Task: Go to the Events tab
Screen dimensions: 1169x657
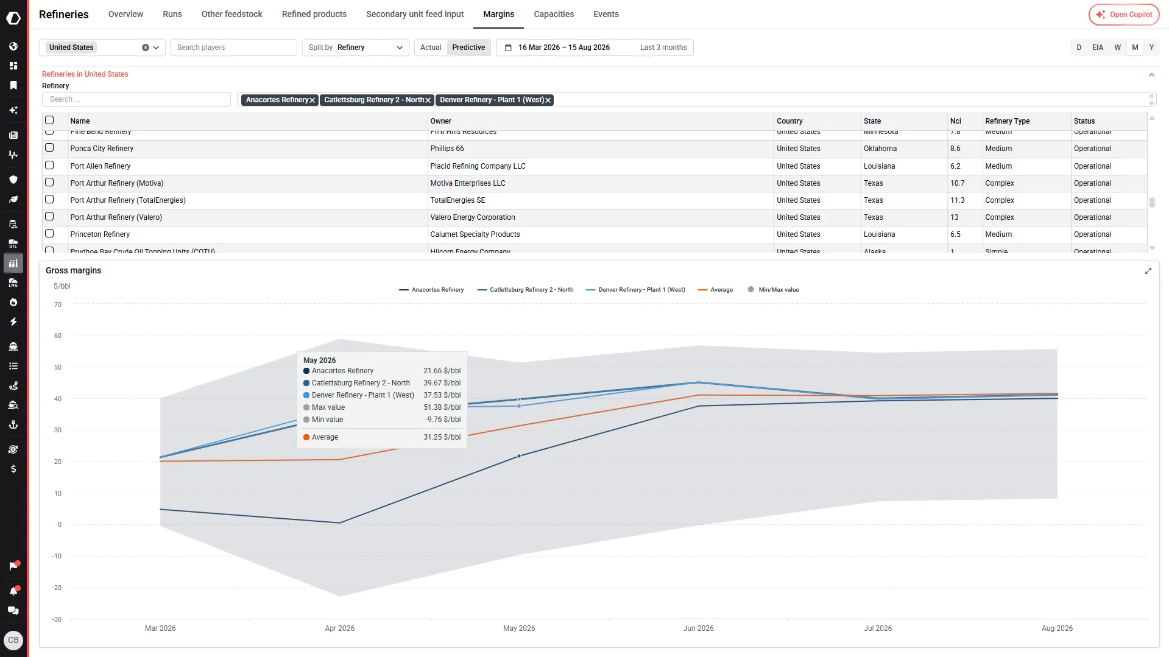Action: (606, 14)
